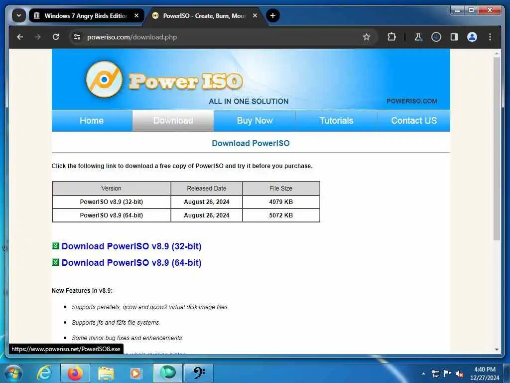Open a new tab with plus button

click(273, 15)
